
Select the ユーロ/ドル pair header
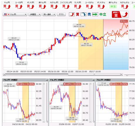pos(89,3)
